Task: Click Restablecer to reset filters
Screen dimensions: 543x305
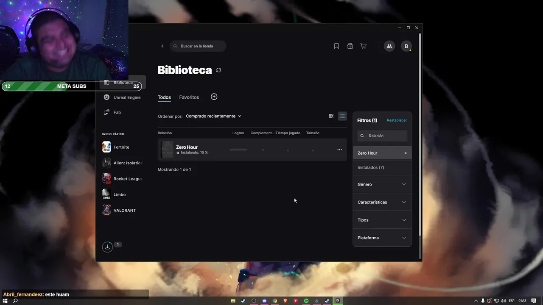Action: click(x=397, y=120)
